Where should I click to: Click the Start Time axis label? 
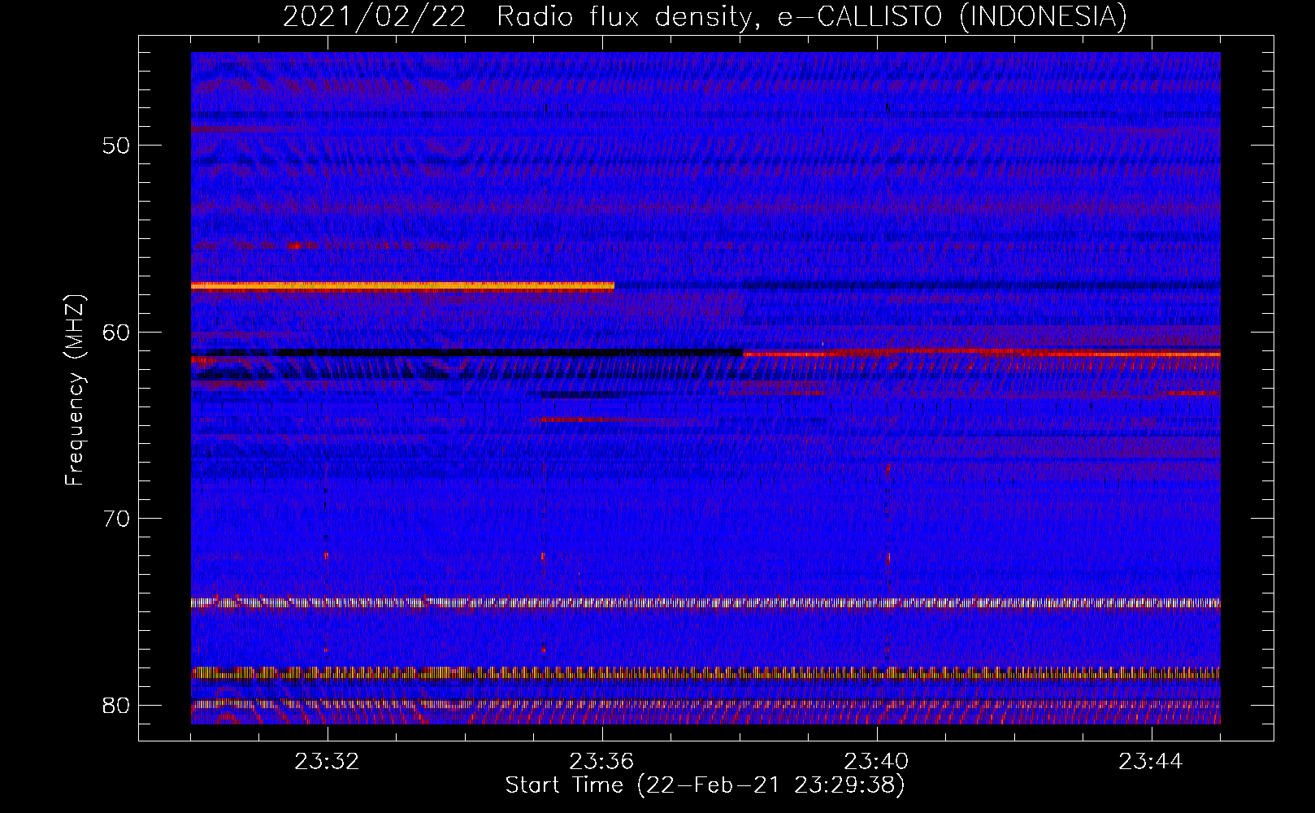tap(705, 785)
